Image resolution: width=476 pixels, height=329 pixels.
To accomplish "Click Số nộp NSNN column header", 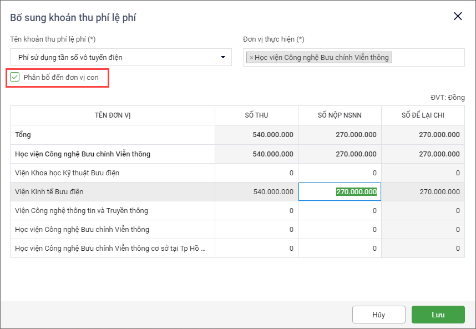I will (x=340, y=115).
